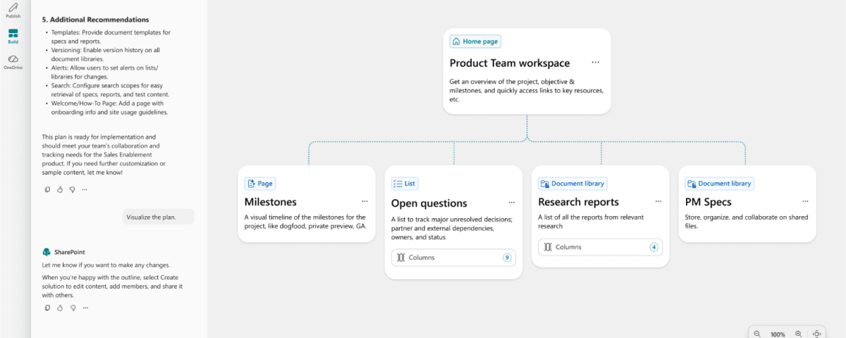The height and width of the screenshot is (338, 846).
Task: Thumbs up the latest SharePoint response
Action: pos(60,308)
